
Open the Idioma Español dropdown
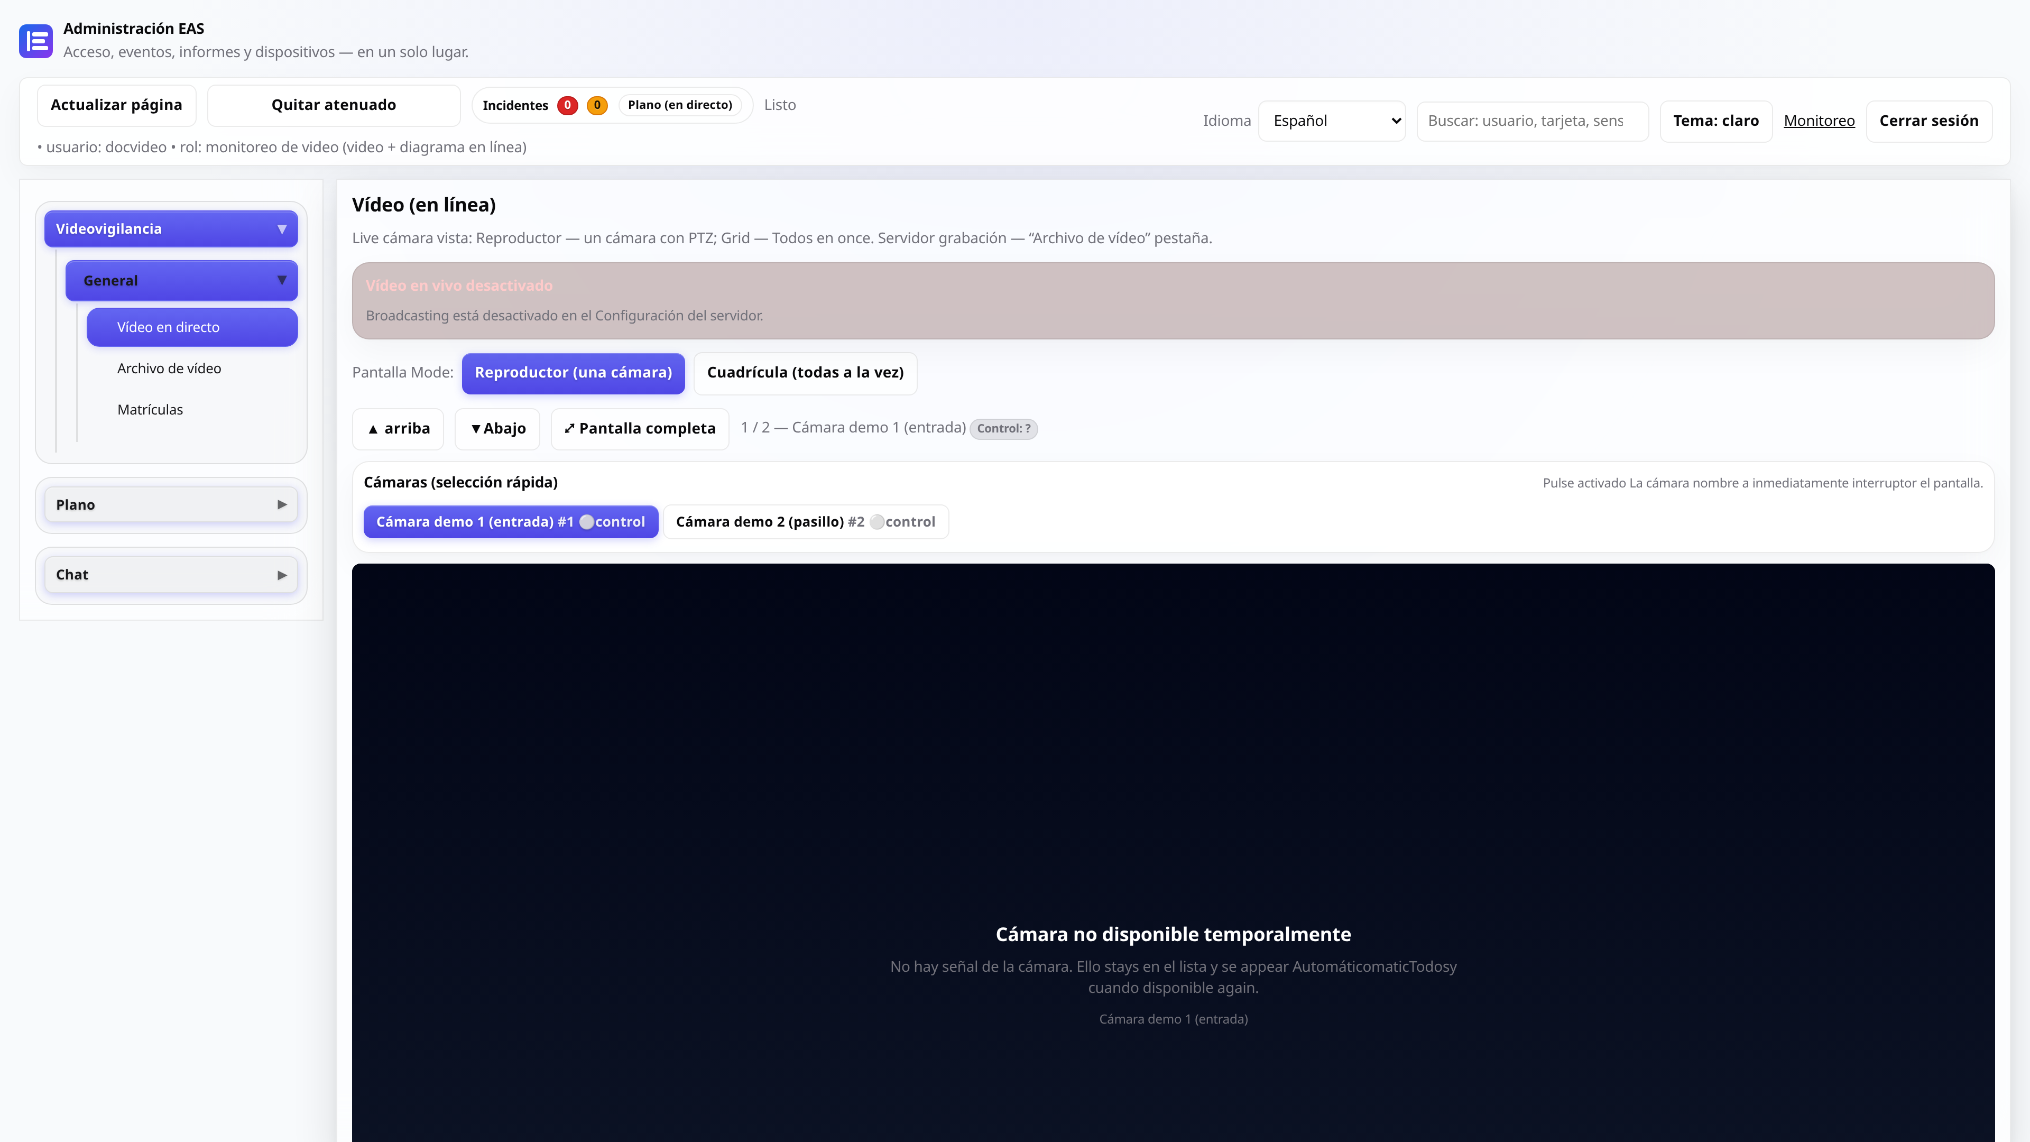pyautogui.click(x=1332, y=121)
